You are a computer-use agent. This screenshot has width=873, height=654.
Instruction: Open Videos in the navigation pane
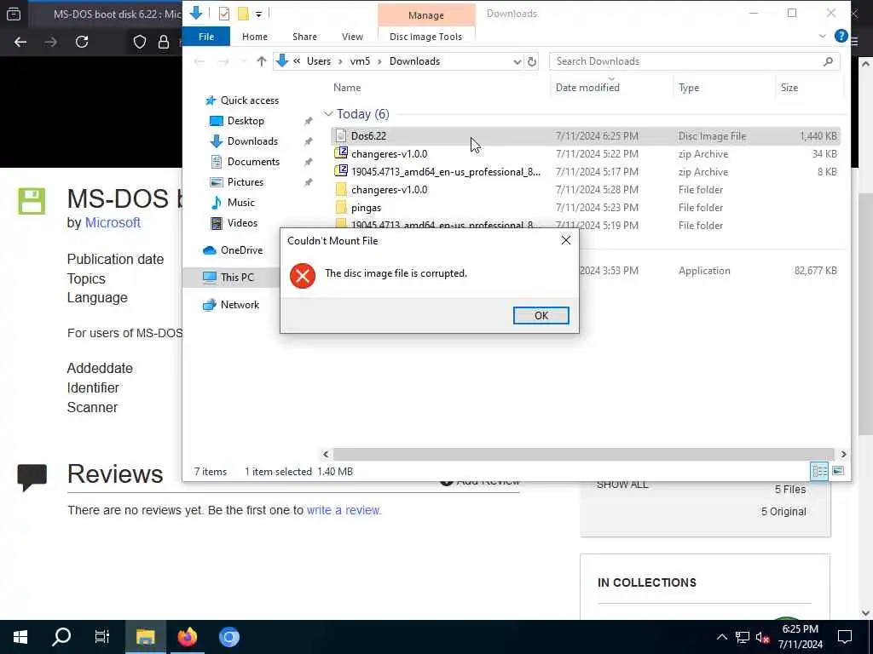(241, 223)
